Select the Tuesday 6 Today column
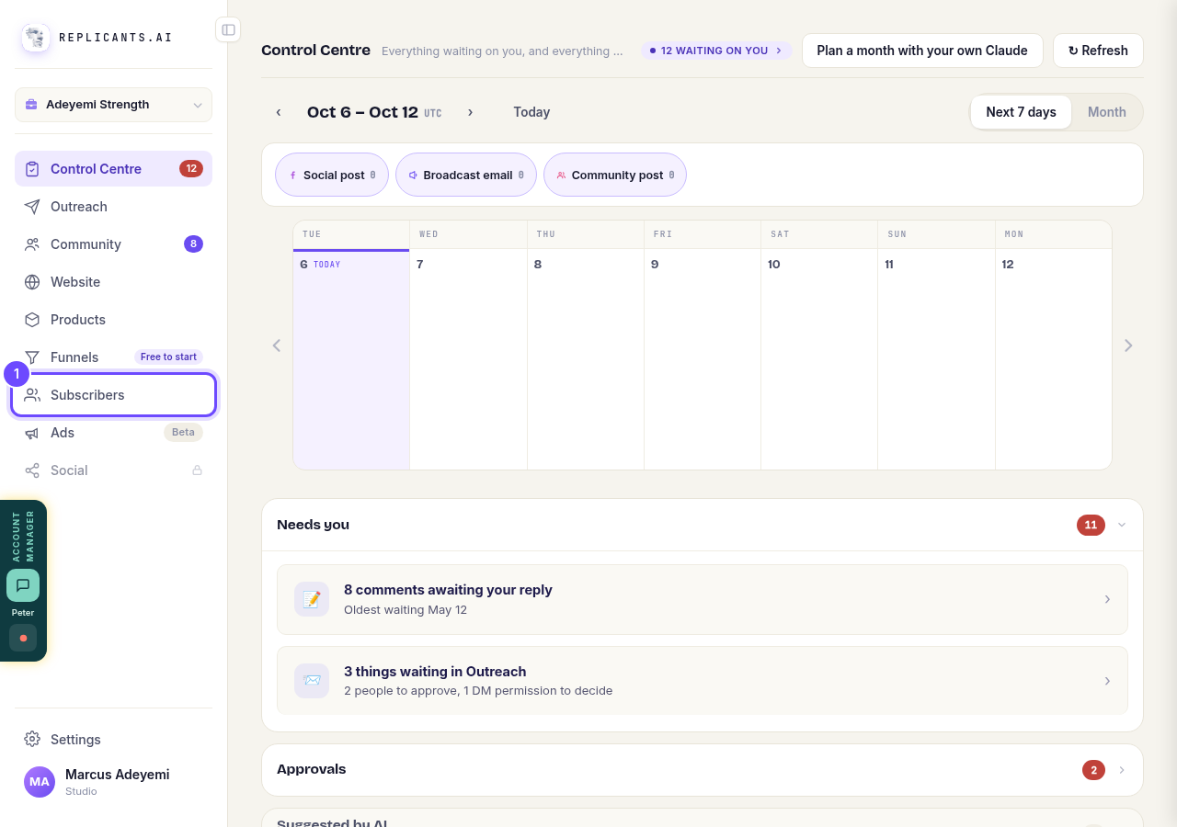Image resolution: width=1177 pixels, height=827 pixels. click(x=351, y=359)
